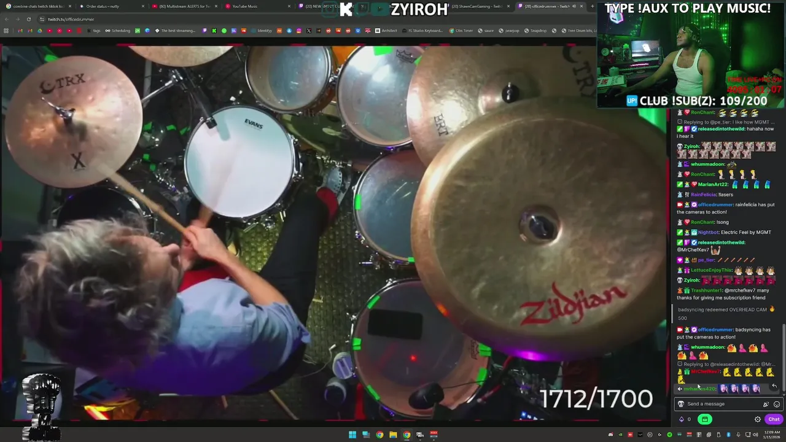Open the 'sauce' bookmark

coord(486,31)
